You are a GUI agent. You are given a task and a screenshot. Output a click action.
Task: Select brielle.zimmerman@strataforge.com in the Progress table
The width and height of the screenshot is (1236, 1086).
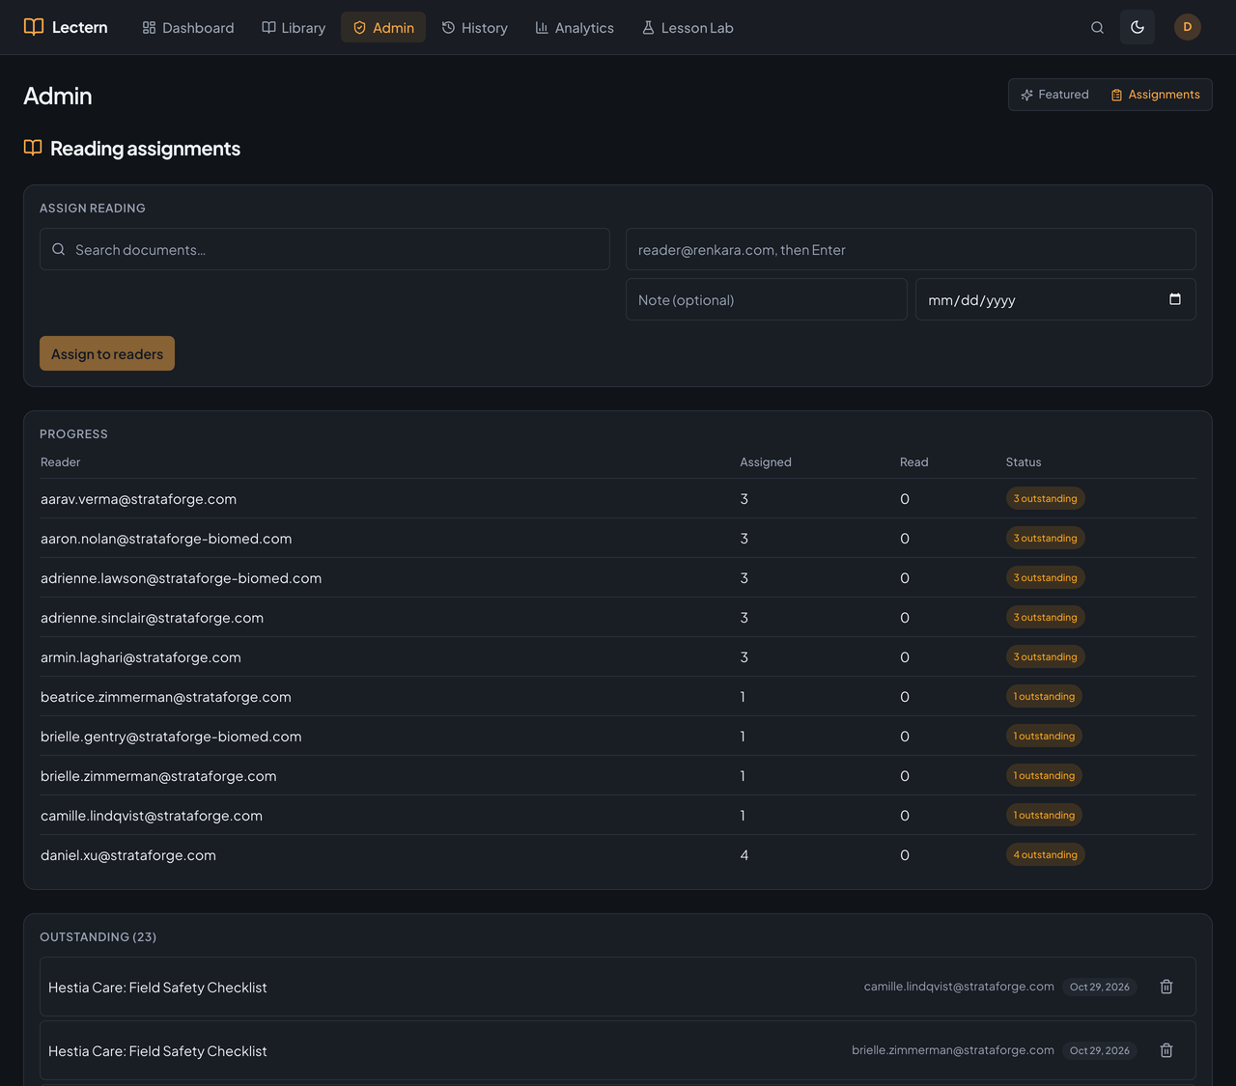tap(158, 776)
